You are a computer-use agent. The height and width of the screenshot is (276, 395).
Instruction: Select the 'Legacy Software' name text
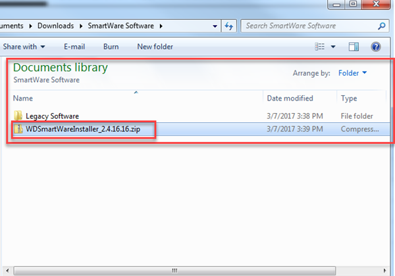pos(52,116)
